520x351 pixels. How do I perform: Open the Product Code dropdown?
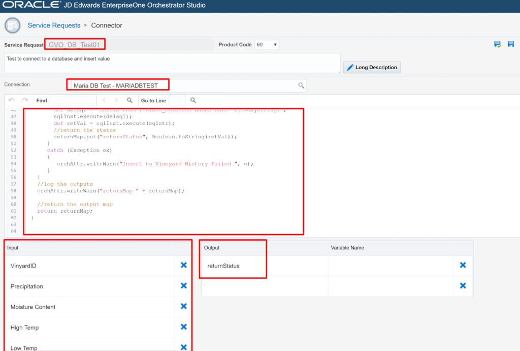tap(267, 44)
